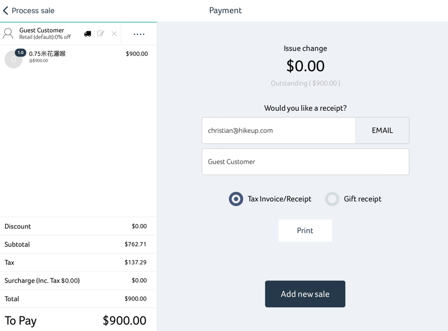This screenshot has height=331, width=448.
Task: Click the 1.0 quantity badge
Action: click(x=20, y=52)
